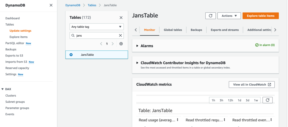Open Exports to S3 link

coord(14,56)
